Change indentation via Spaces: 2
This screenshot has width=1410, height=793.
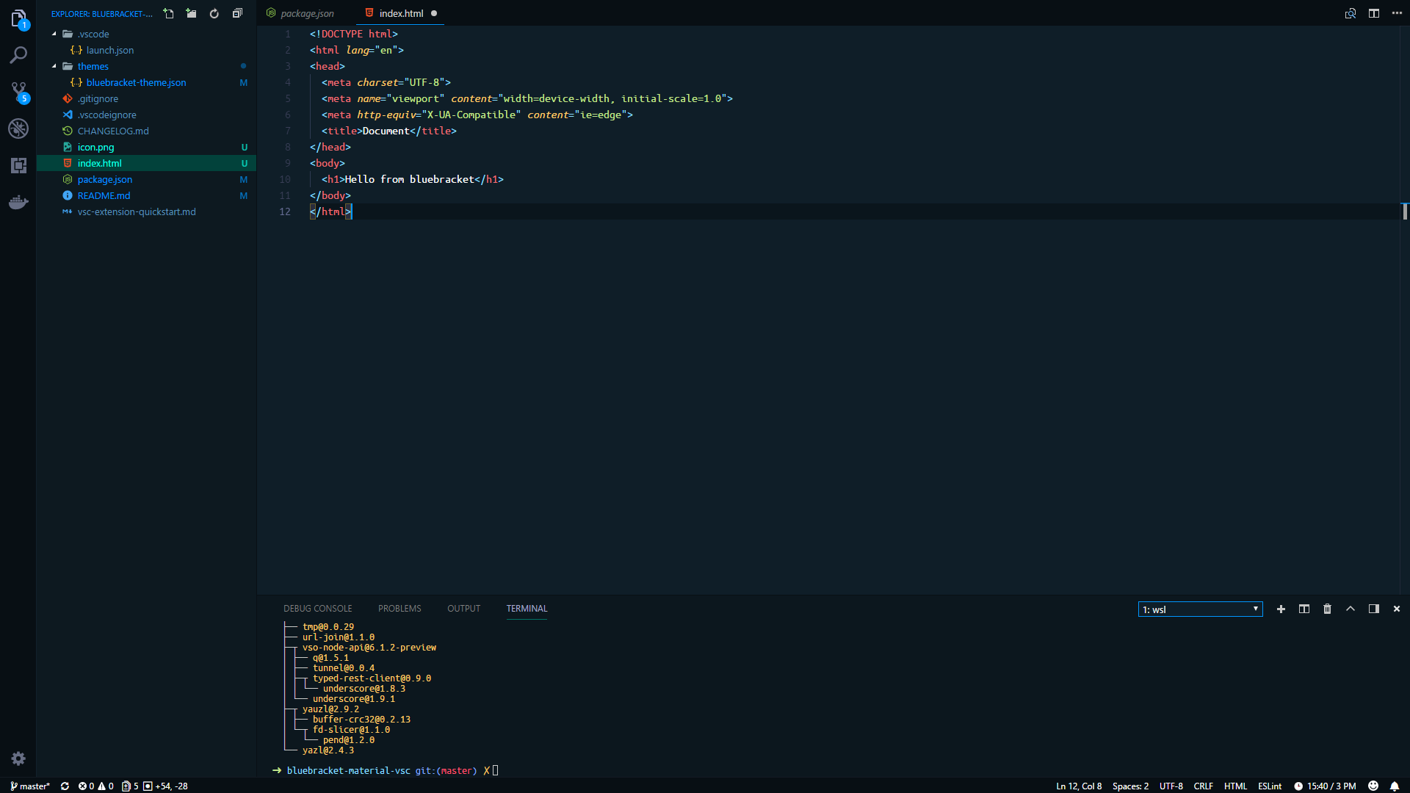point(1130,786)
